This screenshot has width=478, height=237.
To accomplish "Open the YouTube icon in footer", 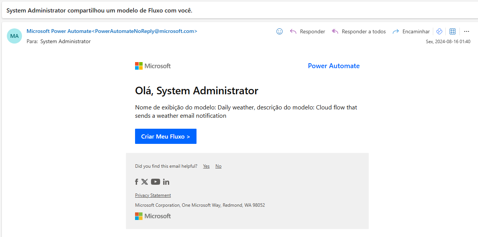I will click(x=156, y=182).
